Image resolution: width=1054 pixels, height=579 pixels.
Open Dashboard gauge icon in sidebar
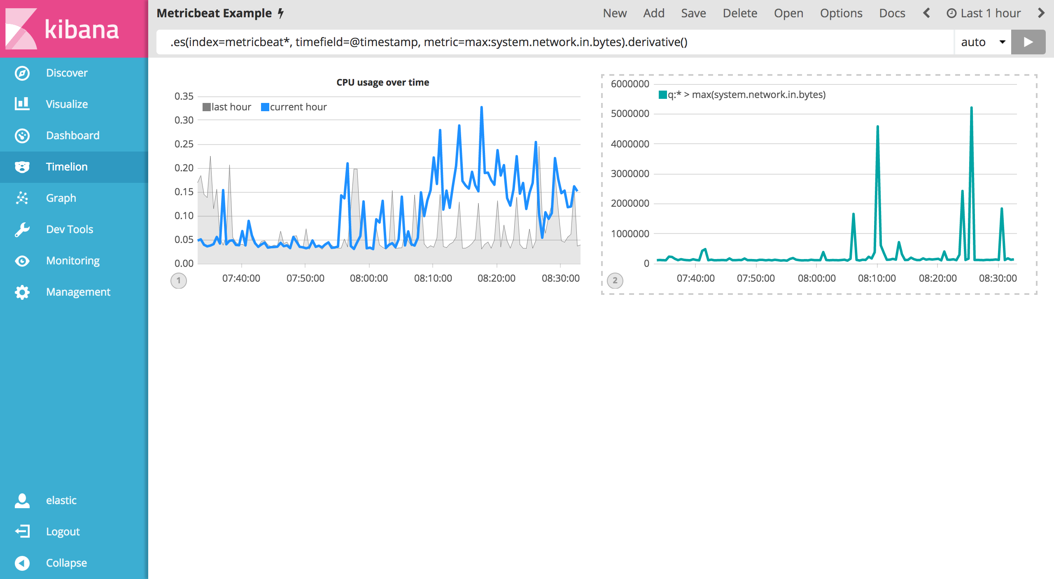point(22,135)
